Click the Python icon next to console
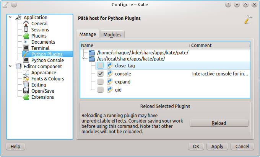Image resolution: width=260 pixels, height=157 pixels. [x=110, y=74]
